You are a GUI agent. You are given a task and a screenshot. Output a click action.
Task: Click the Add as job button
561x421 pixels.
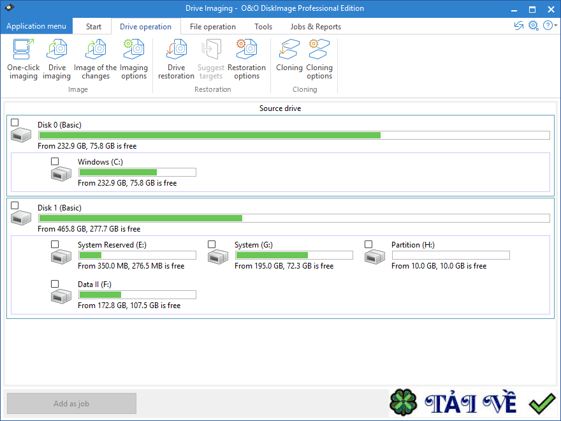pos(71,403)
